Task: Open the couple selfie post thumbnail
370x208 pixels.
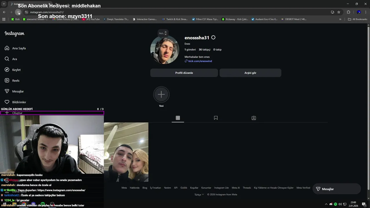Action: point(126,152)
